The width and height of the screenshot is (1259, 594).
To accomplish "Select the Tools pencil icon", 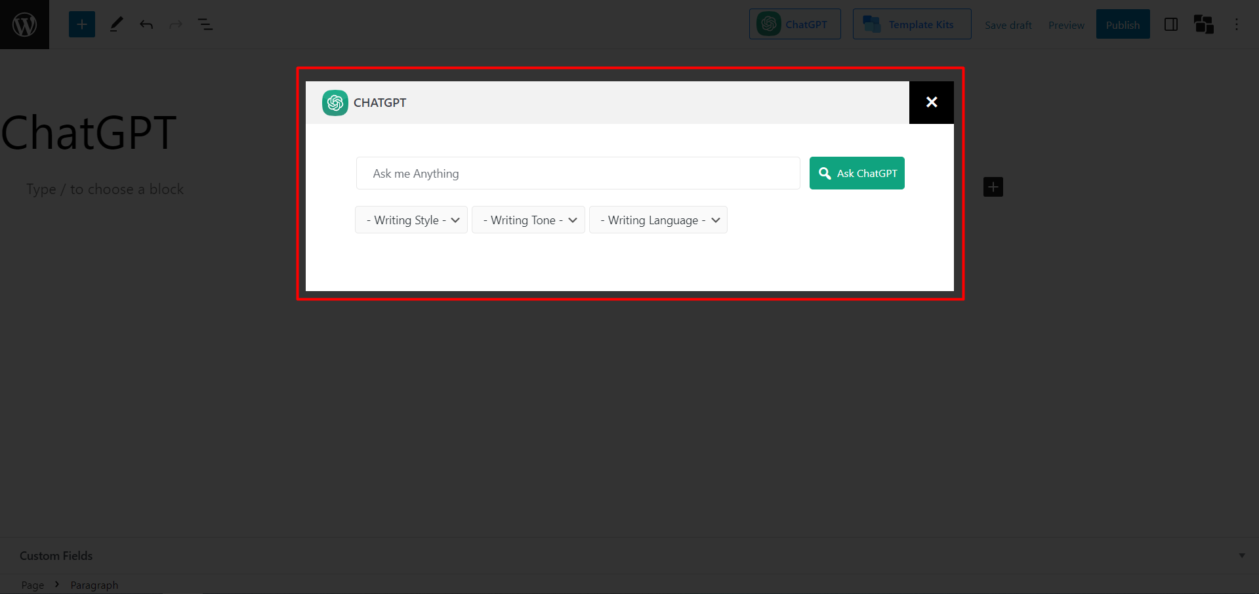I will point(116,24).
